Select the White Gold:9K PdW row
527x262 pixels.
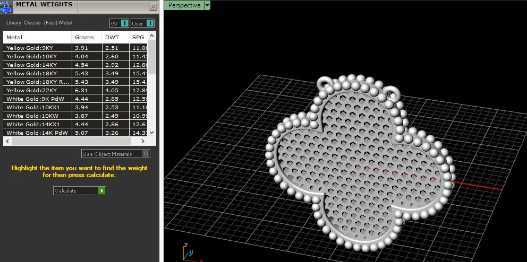click(75, 99)
